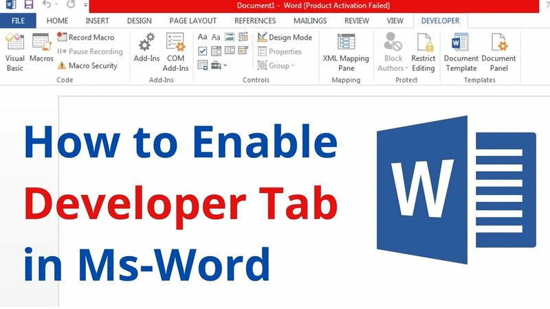This screenshot has height=309, width=550.
Task: Switch to the REVIEW tab
Action: 357,21
